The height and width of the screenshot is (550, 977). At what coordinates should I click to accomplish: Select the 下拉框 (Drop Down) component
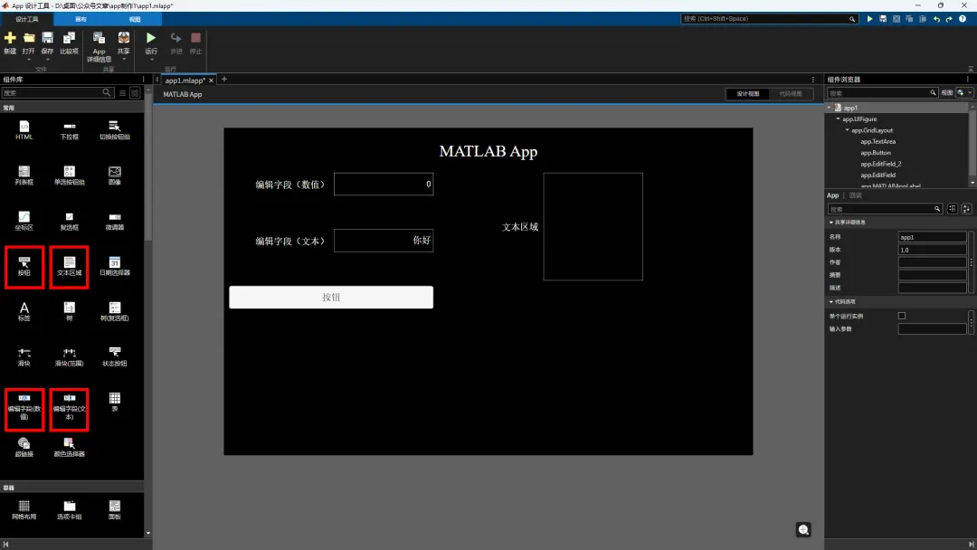(x=69, y=130)
